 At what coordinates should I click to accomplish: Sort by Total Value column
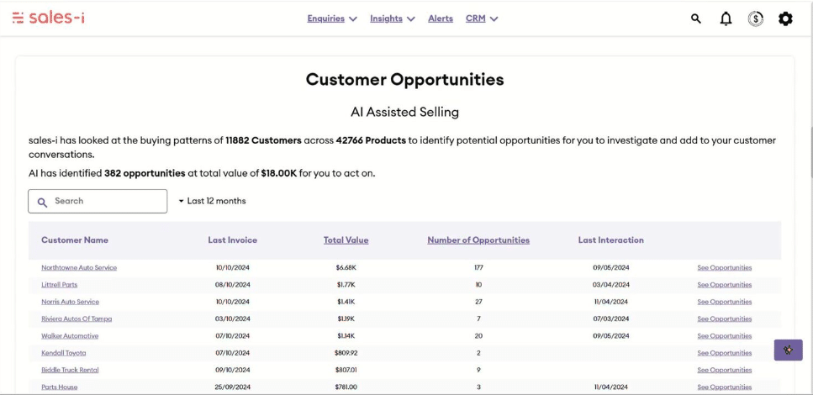[346, 240]
